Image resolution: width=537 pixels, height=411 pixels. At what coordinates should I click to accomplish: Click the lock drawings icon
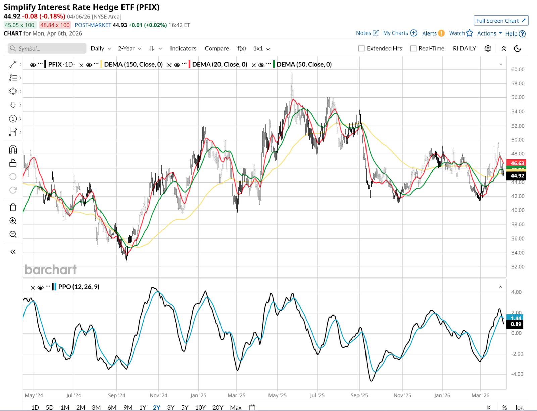[x=13, y=163]
